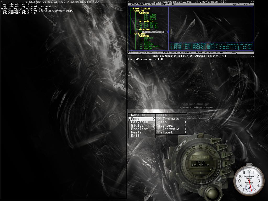
Task: Click the large play button on the media player
Action: pyautogui.click(x=222, y=147)
